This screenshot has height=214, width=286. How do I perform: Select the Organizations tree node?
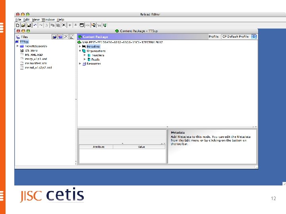click(96, 51)
